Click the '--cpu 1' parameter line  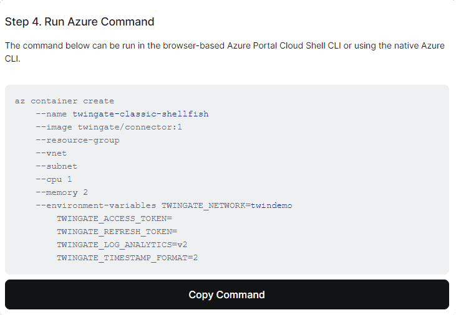click(54, 179)
